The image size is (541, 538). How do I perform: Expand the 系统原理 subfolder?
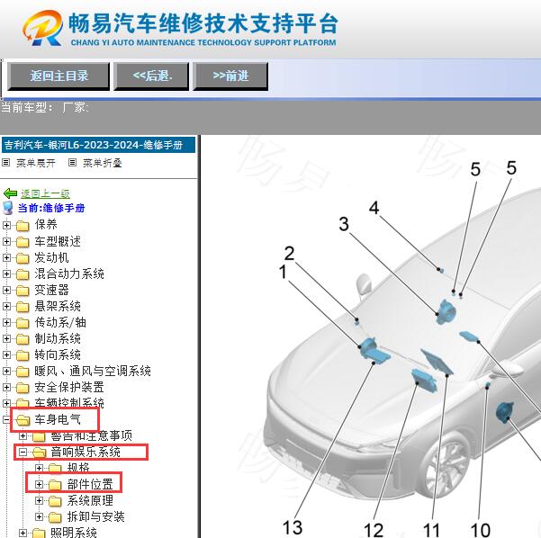(39, 501)
